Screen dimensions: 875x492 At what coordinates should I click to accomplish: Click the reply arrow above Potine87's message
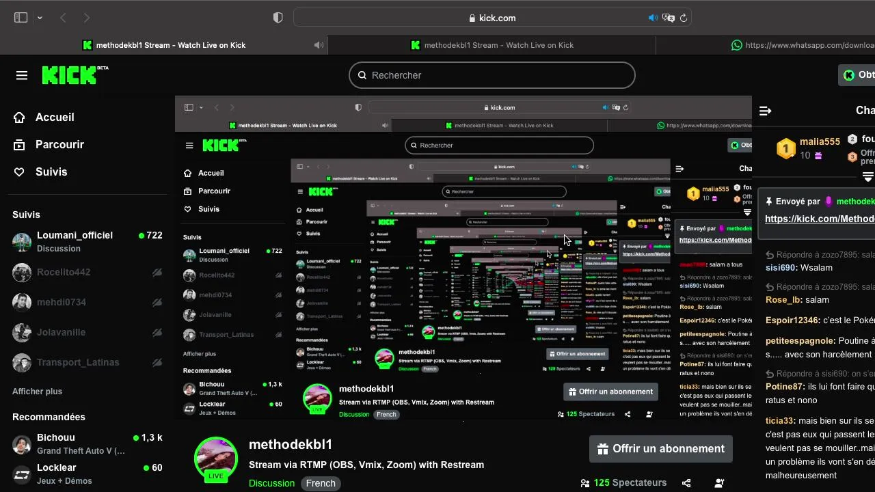coord(770,374)
